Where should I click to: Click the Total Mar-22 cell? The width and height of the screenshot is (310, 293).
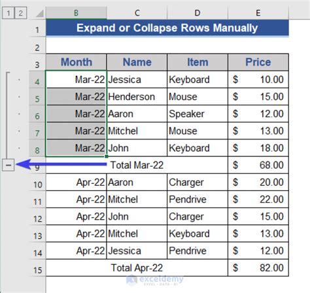click(x=137, y=165)
